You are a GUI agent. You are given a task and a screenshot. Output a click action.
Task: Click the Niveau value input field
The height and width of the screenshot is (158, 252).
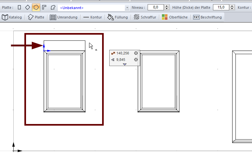coord(155,7)
